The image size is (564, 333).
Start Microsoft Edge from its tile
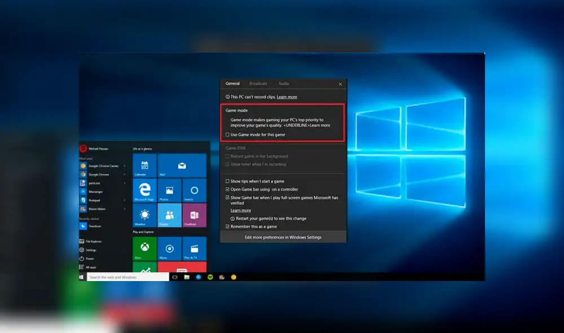point(144,190)
